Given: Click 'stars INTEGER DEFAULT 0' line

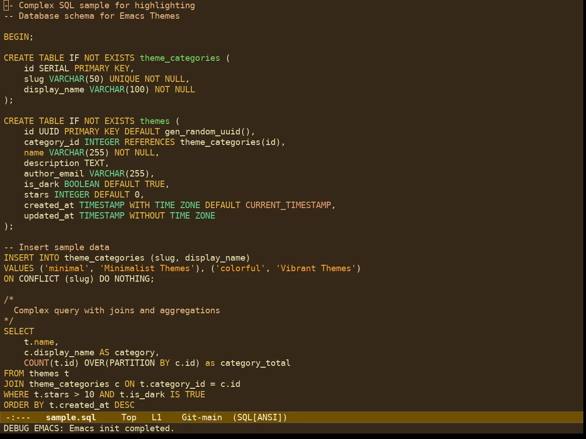Looking at the screenshot, I should (x=84, y=195).
